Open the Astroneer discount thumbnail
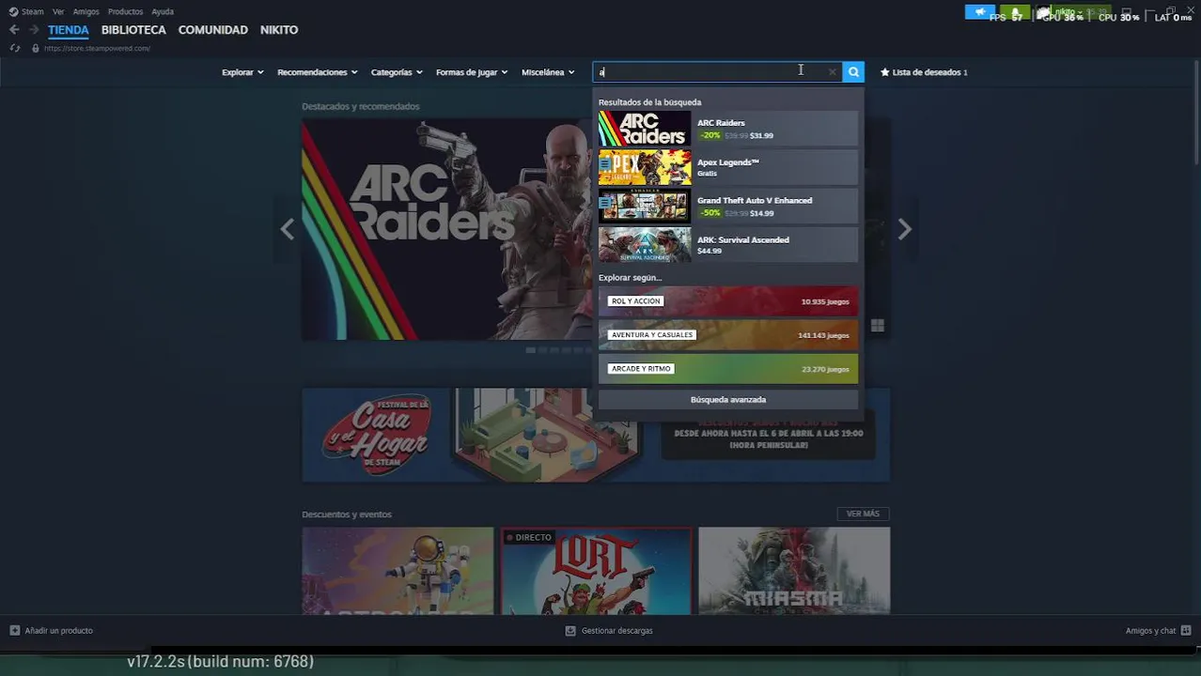The height and width of the screenshot is (676, 1201). tap(398, 571)
